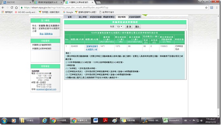
Task: Click the extension icon beside the bookmark star
Action: click(212, 7)
